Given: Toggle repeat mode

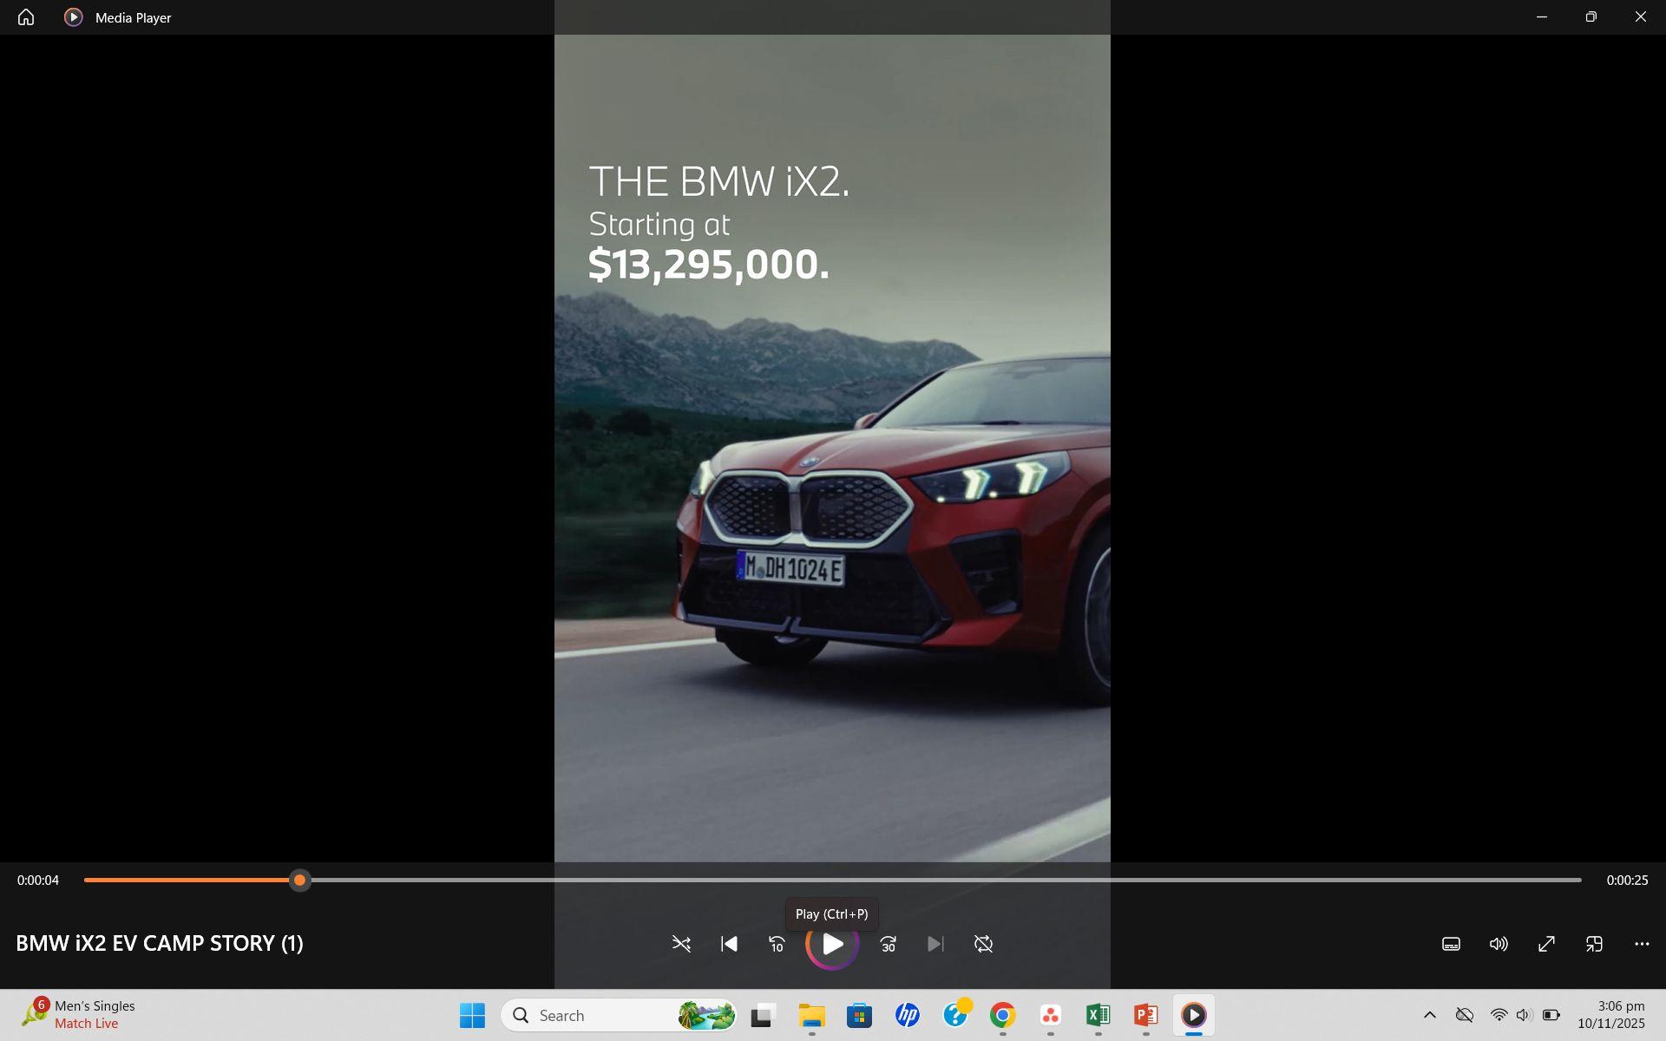Looking at the screenshot, I should click(983, 944).
